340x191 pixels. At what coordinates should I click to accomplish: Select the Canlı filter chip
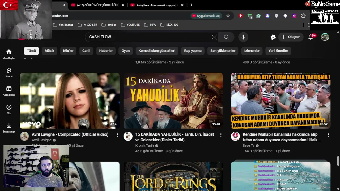pos(86,51)
